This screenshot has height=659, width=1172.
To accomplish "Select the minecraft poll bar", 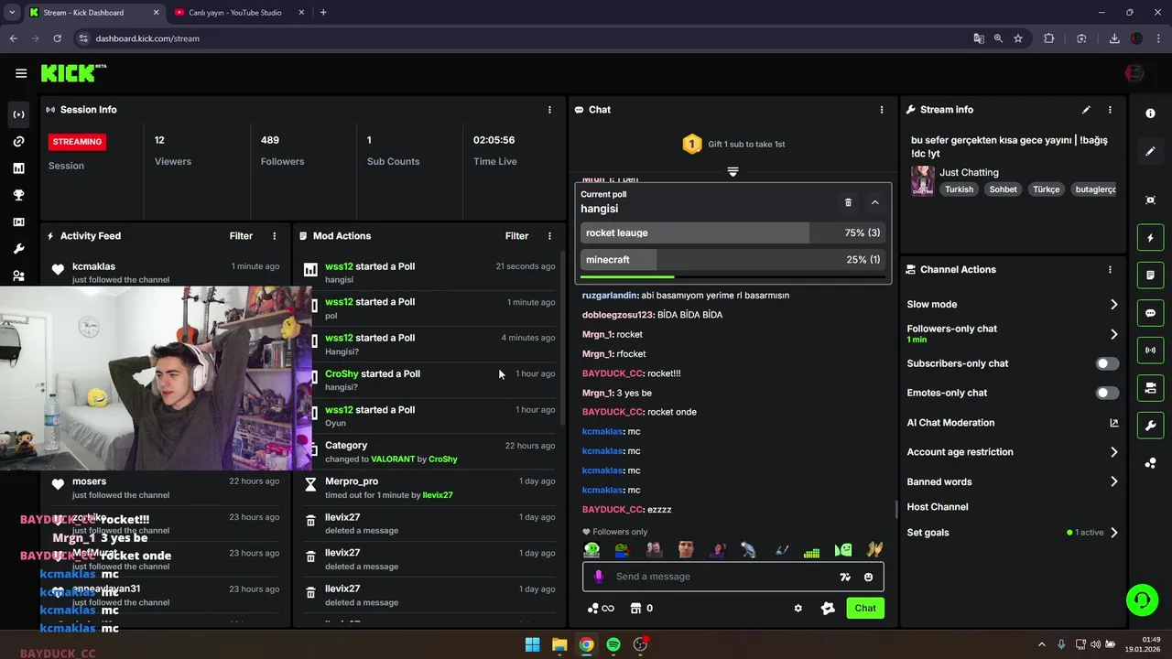I will (x=732, y=260).
